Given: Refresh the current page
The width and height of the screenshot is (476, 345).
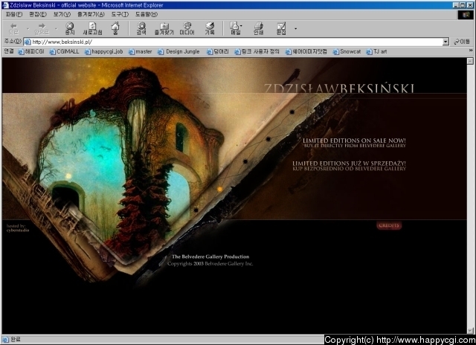Looking at the screenshot, I should pos(92,28).
